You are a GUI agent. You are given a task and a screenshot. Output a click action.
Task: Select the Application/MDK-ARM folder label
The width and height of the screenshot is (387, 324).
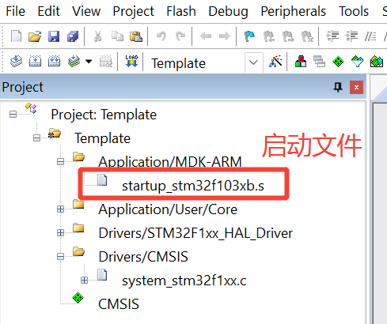170,162
